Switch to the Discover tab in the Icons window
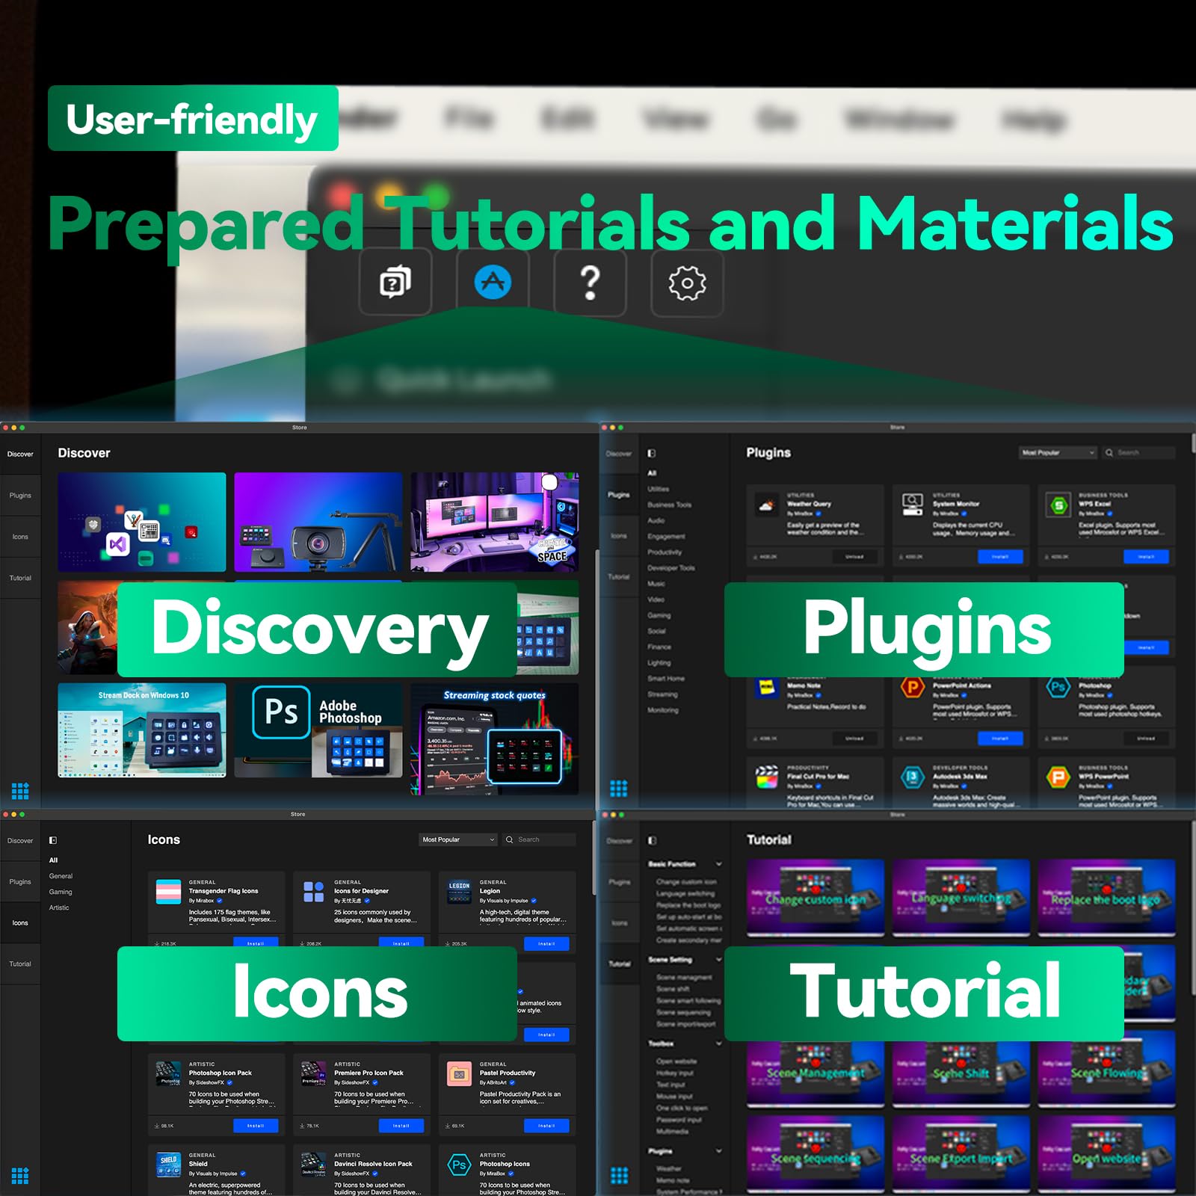 [x=20, y=841]
